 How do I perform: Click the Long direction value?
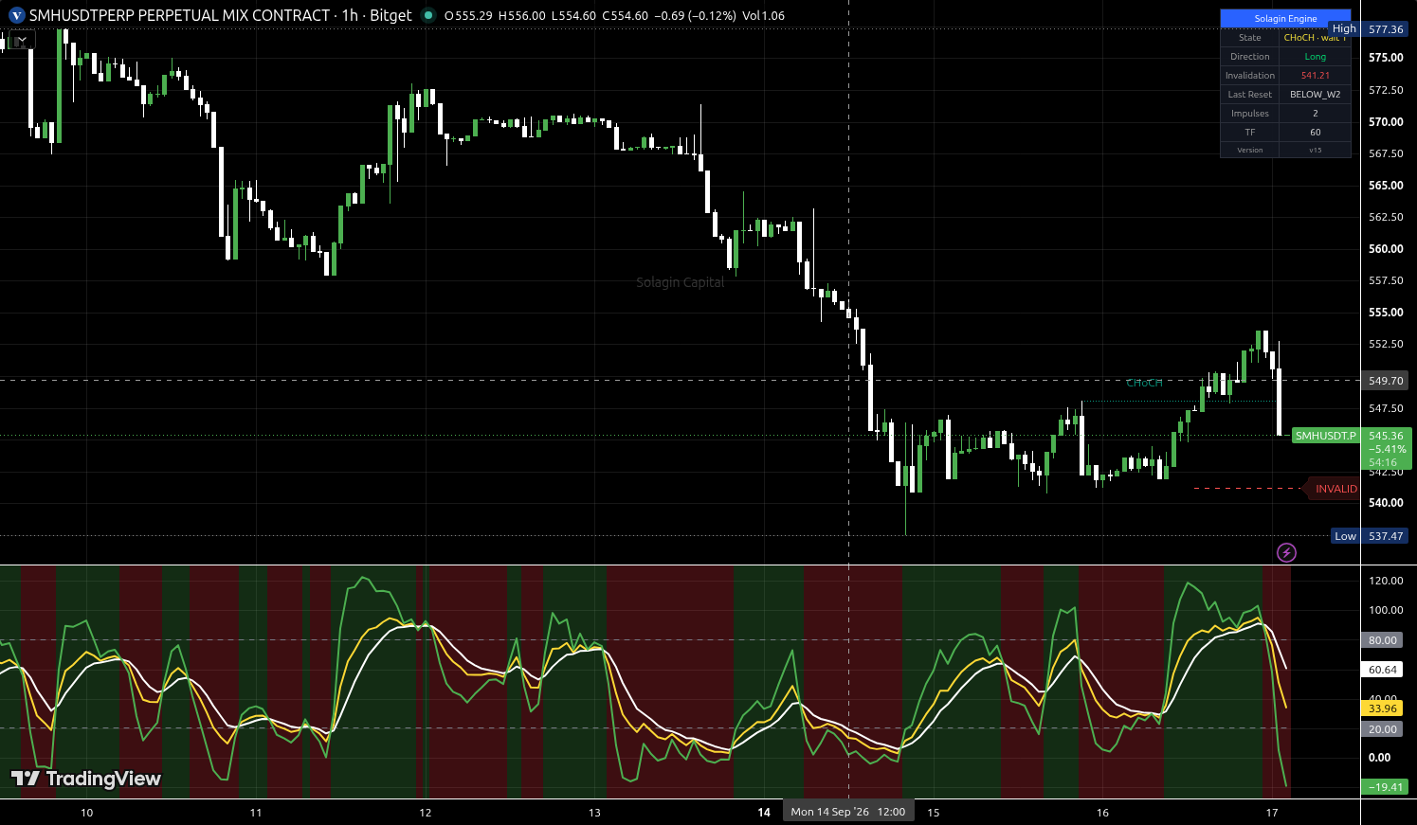click(1315, 57)
